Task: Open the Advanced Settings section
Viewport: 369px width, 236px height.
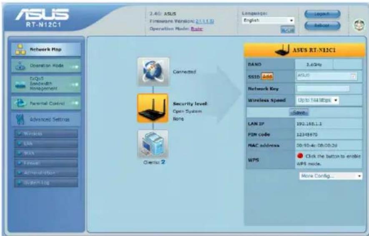Action: point(46,119)
